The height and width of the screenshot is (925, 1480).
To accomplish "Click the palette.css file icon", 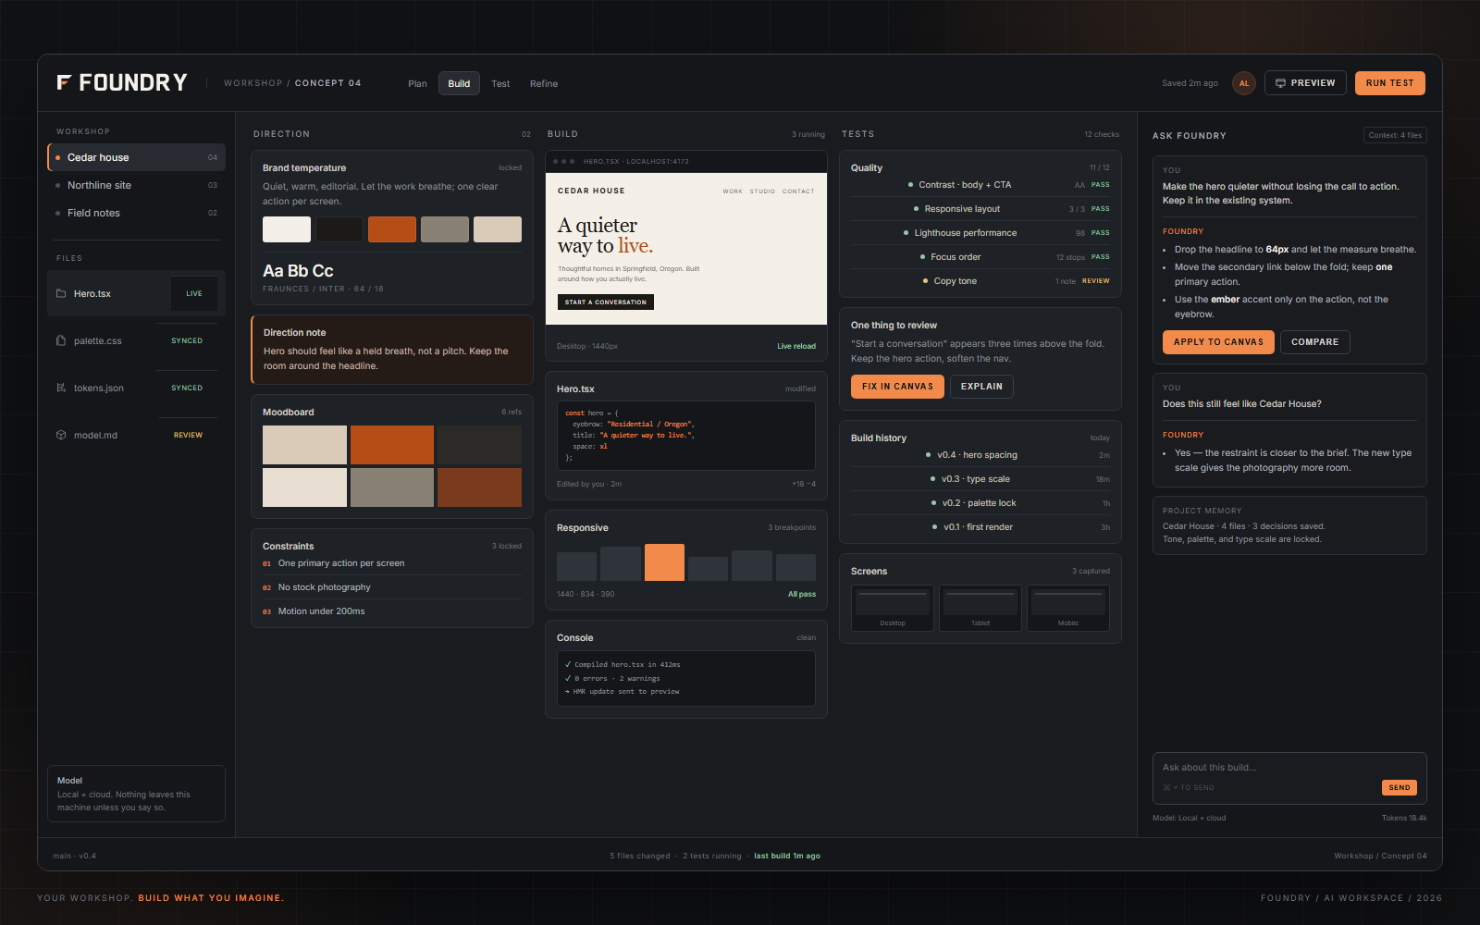I will coord(61,340).
